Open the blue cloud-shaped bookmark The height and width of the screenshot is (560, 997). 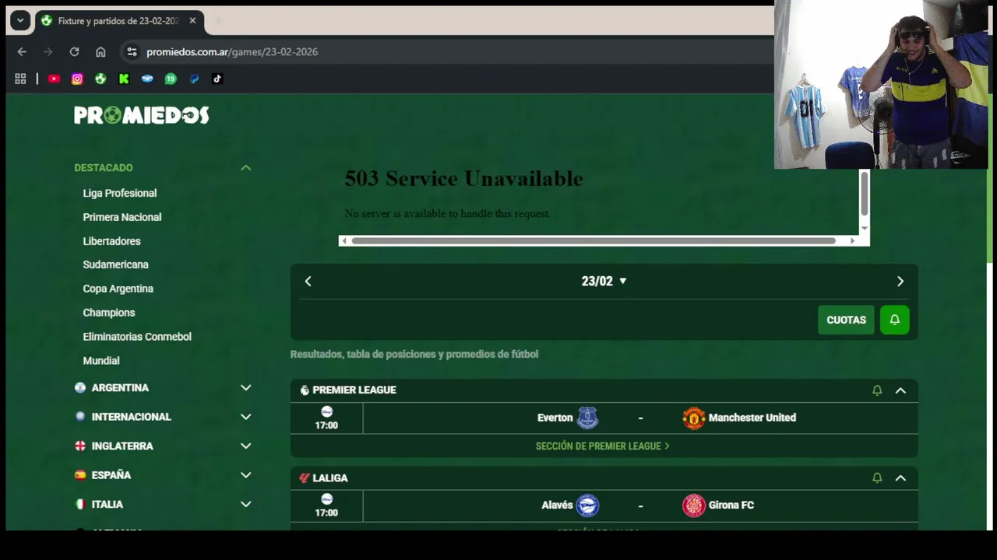click(147, 79)
